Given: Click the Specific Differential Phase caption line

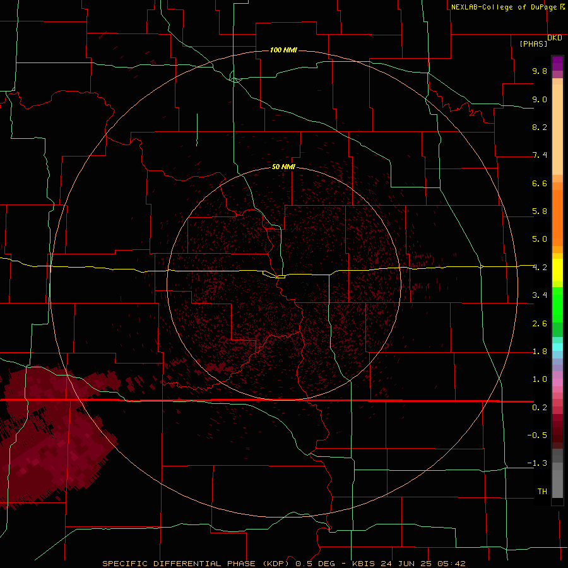Looking at the screenshot, I should [283, 564].
